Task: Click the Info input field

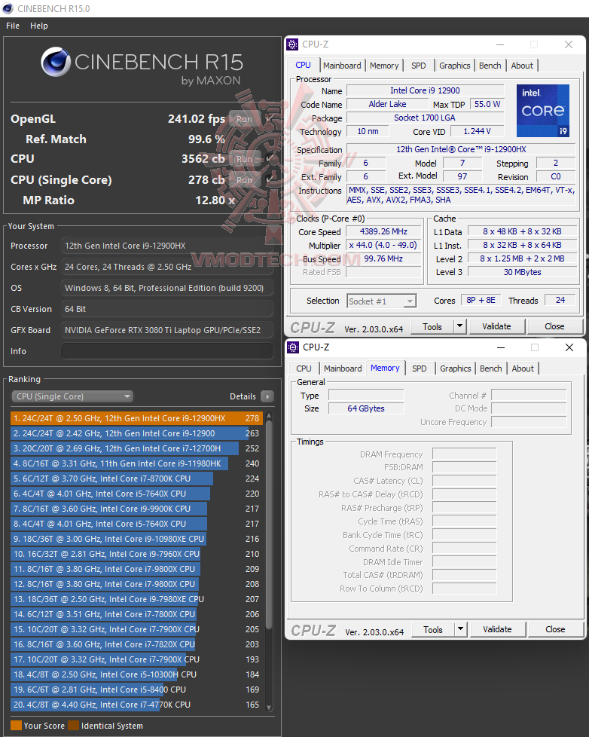Action: [x=167, y=351]
